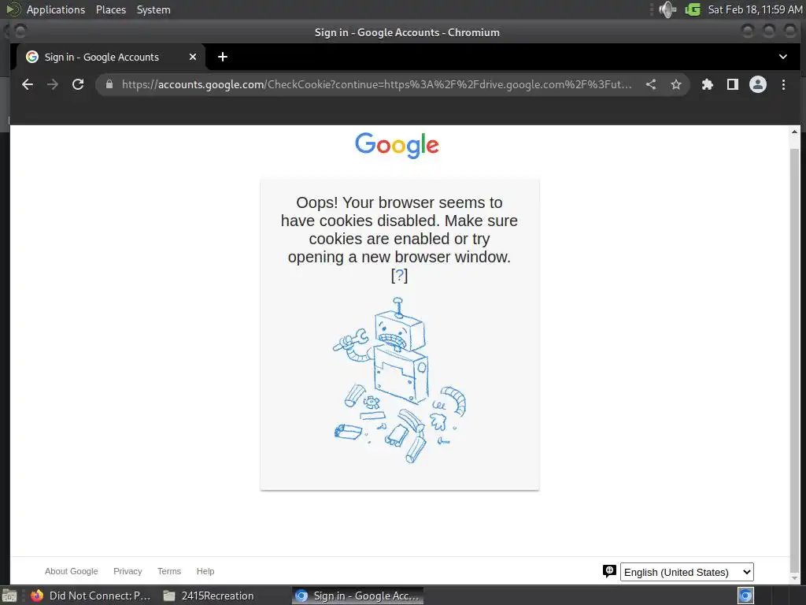The height and width of the screenshot is (605, 806).
Task: Click the address bar URL
Action: coord(377,84)
